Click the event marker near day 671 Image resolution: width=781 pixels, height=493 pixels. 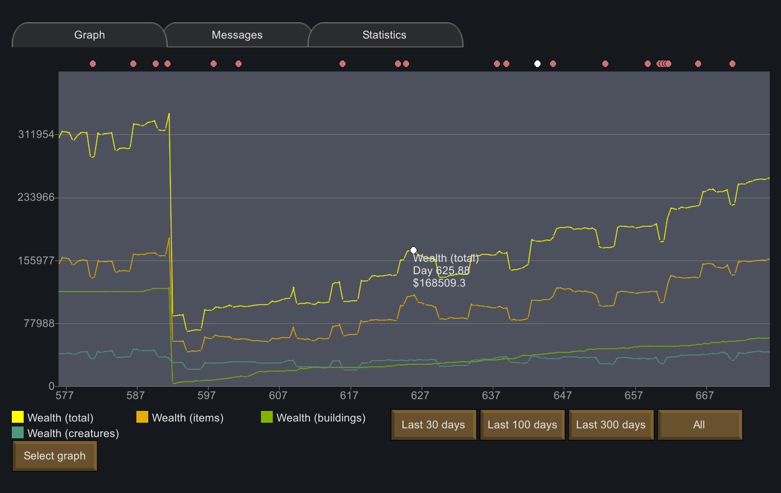point(732,63)
